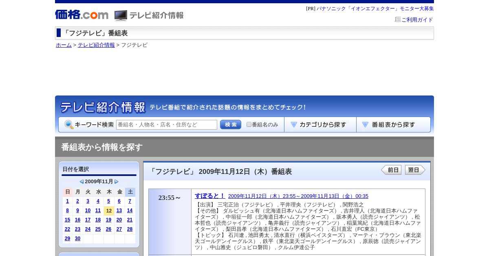Viewport: 489px width, 256px height.
Task: Click the 2009年11月 calendar month label
Action: click(x=99, y=182)
